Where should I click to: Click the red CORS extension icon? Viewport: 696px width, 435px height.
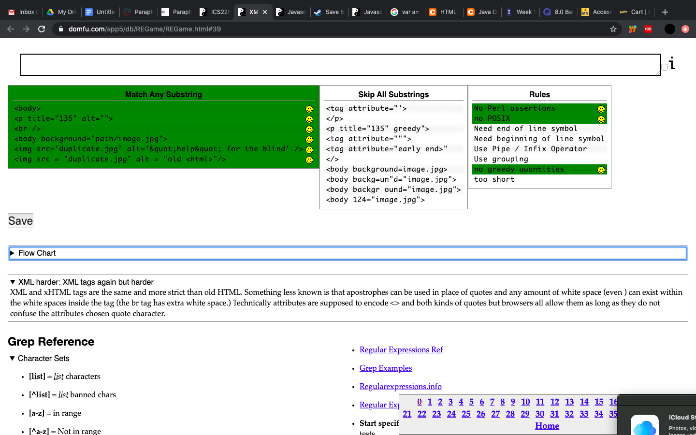(648, 29)
